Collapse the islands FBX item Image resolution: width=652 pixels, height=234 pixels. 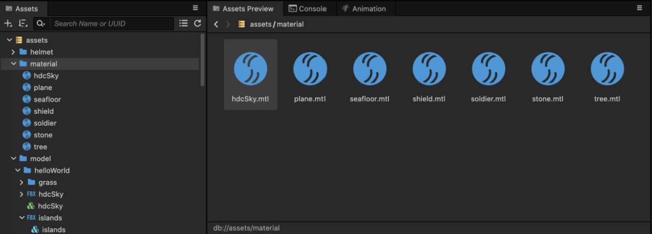click(21, 218)
